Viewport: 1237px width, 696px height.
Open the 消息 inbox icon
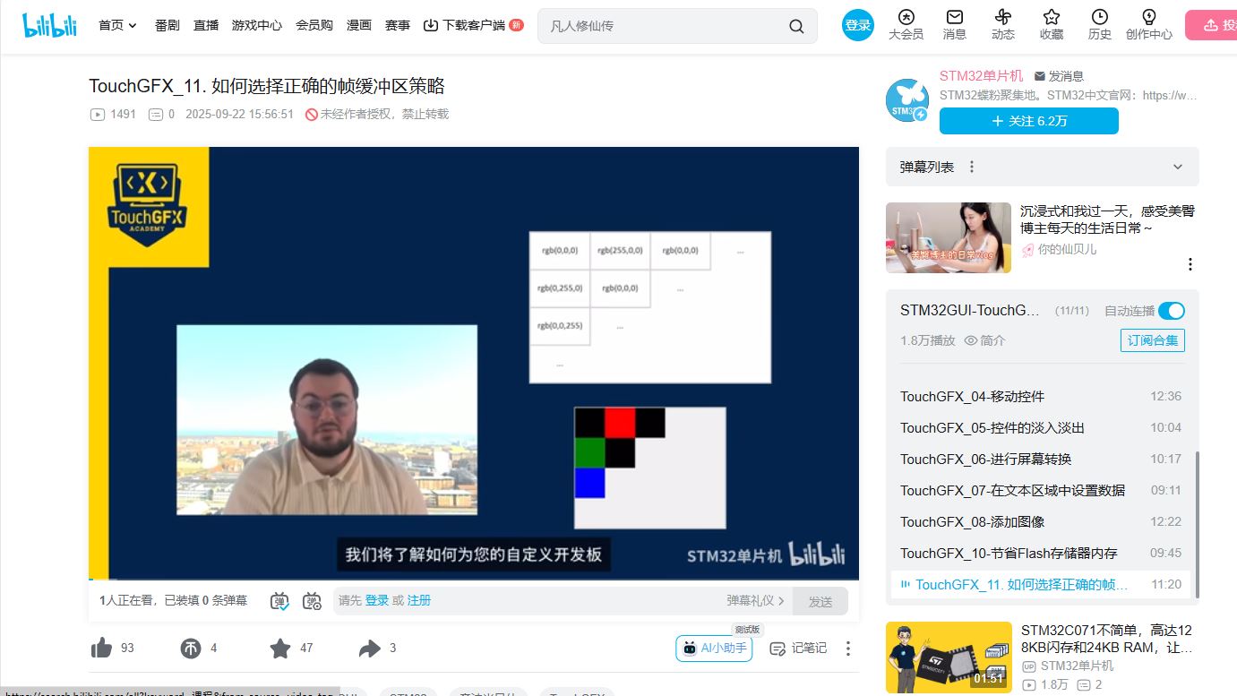click(x=955, y=25)
